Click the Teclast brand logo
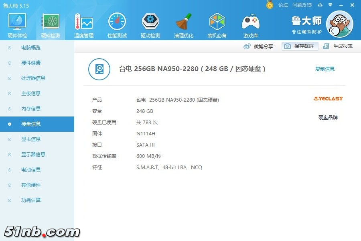This screenshot has height=241, width=361. (328, 98)
